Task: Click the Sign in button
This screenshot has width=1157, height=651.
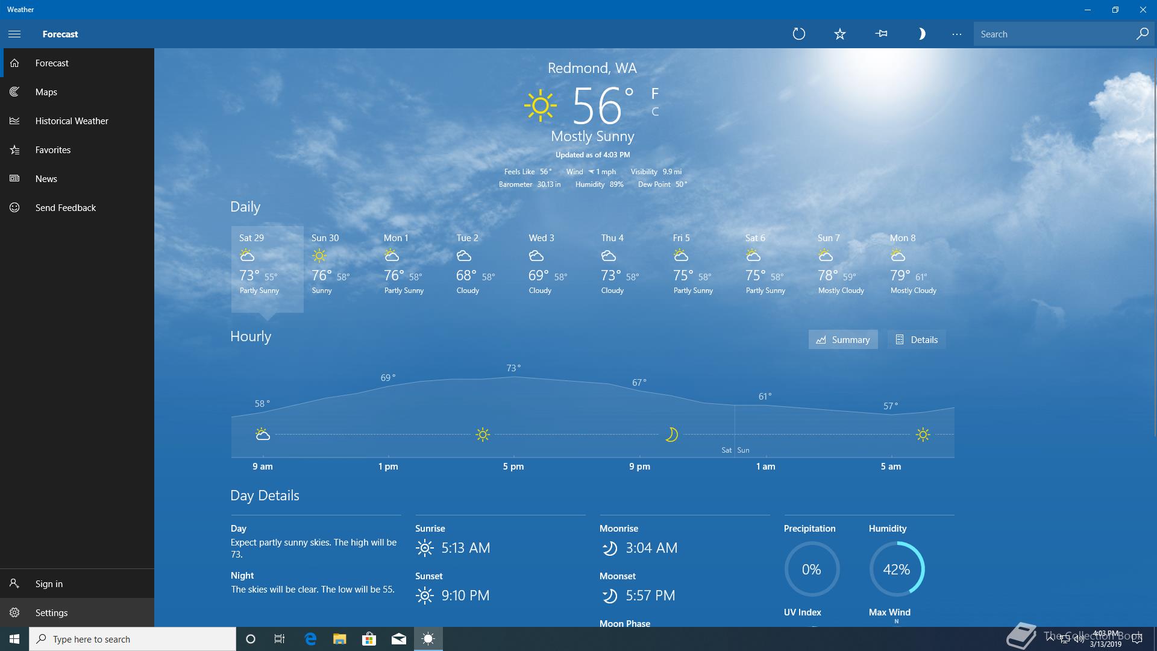Action: tap(49, 584)
